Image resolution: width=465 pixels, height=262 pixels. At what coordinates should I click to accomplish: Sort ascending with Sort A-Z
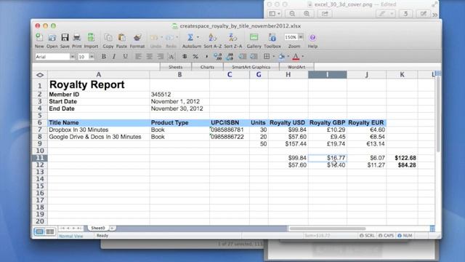tap(212, 37)
